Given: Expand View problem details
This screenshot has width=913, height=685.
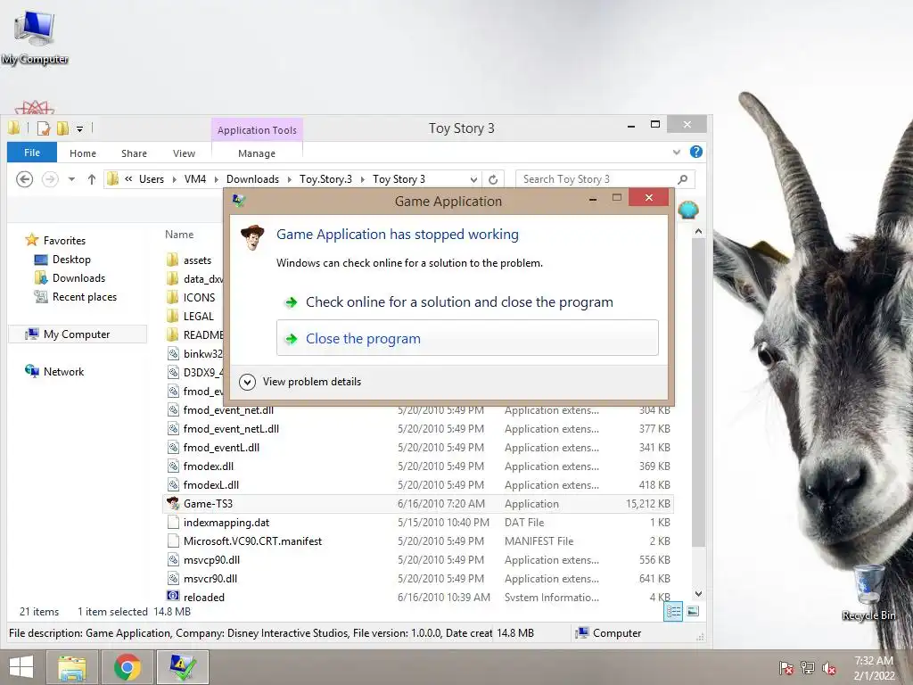Looking at the screenshot, I should click(300, 382).
